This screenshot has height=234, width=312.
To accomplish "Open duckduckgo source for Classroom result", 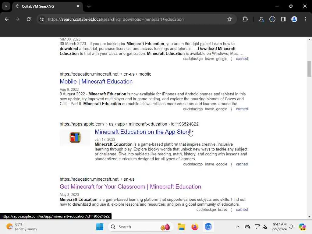I will coord(206,210).
